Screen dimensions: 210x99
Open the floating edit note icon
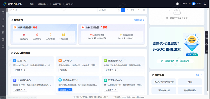point(207,38)
